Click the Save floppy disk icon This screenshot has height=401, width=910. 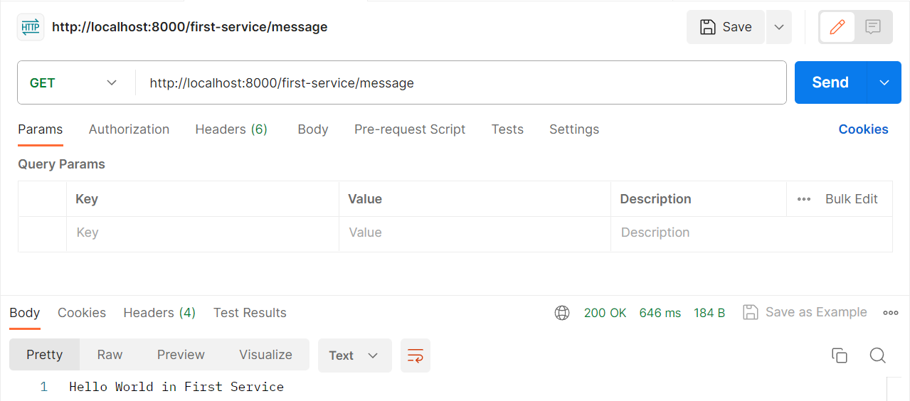pos(708,27)
